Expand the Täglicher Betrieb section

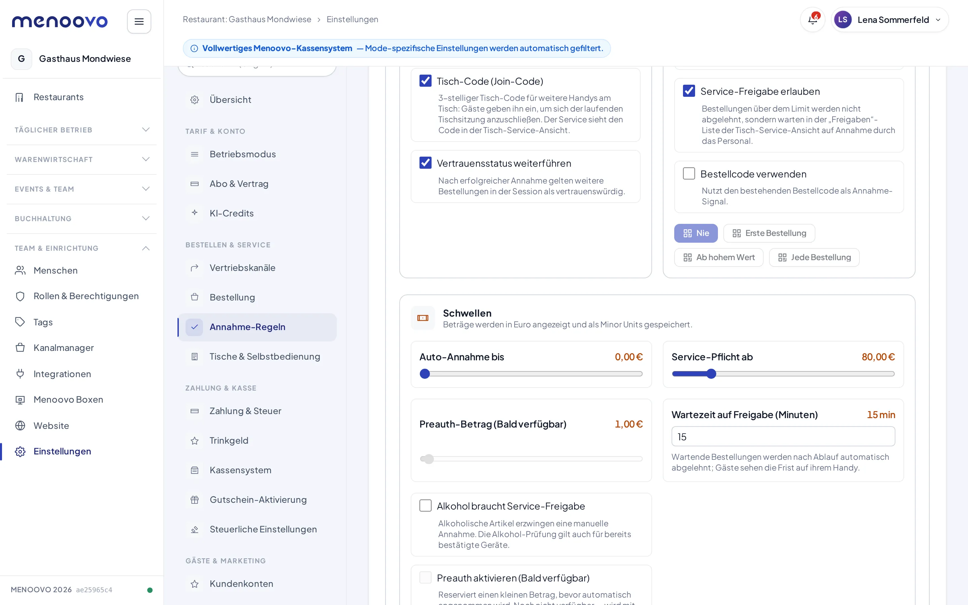[x=82, y=130]
